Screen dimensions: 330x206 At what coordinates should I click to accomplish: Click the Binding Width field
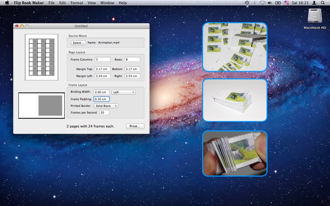click(101, 92)
